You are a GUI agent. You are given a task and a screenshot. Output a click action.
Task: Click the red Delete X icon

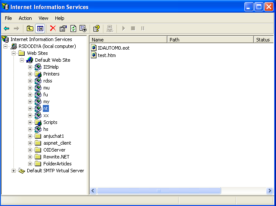pyautogui.click(x=53, y=29)
